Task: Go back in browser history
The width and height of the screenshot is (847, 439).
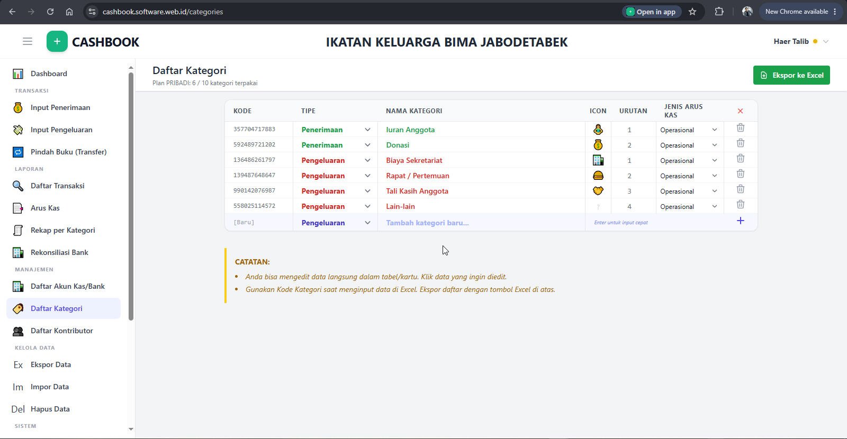Action: [x=12, y=12]
